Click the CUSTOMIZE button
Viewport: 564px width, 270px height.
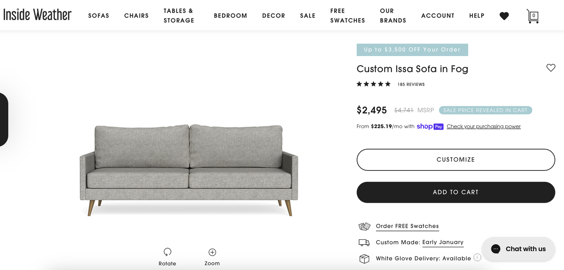coord(456,159)
